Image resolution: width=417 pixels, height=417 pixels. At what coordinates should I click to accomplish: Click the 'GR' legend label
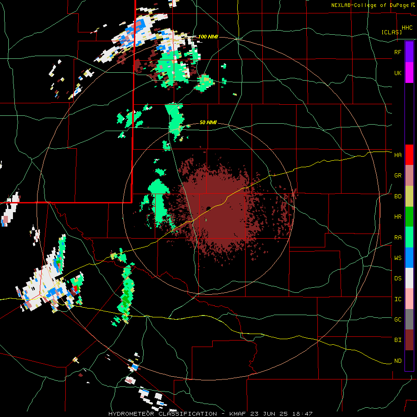coord(398,176)
